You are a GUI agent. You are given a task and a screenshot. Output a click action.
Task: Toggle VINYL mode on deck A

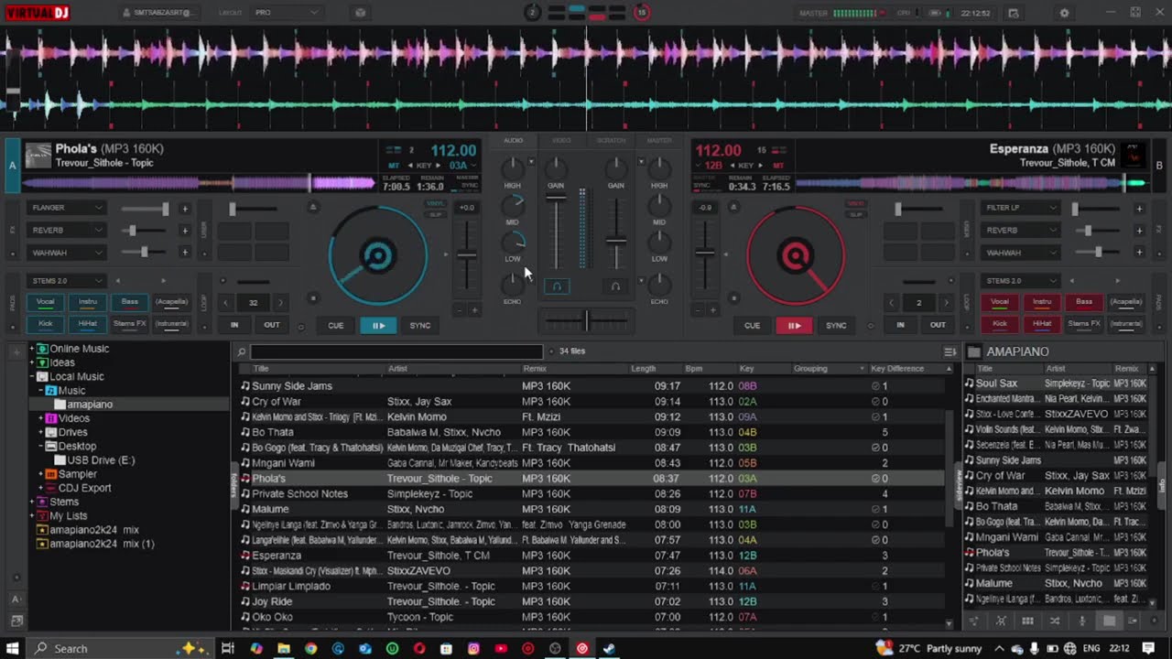click(x=436, y=203)
